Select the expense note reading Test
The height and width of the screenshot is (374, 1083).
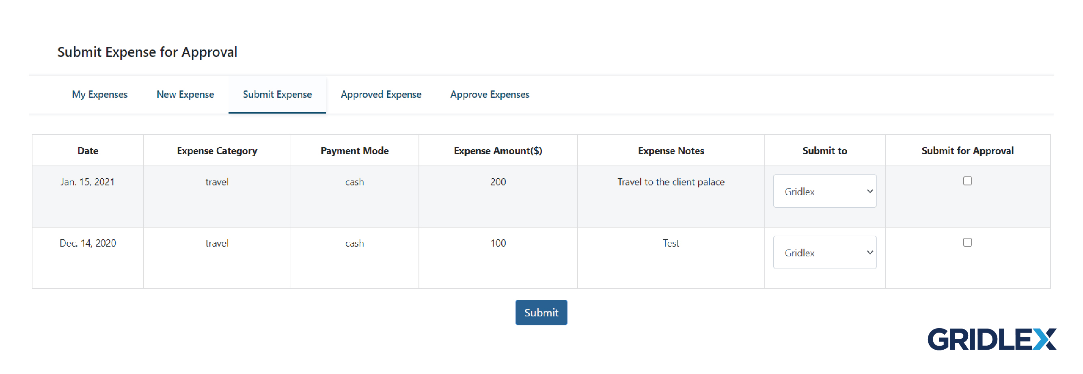[x=671, y=243]
